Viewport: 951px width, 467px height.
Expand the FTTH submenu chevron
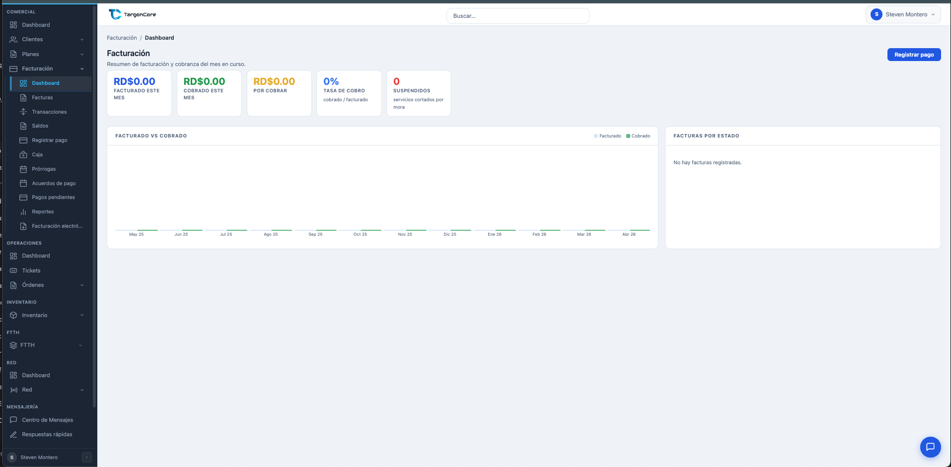pyautogui.click(x=80, y=345)
